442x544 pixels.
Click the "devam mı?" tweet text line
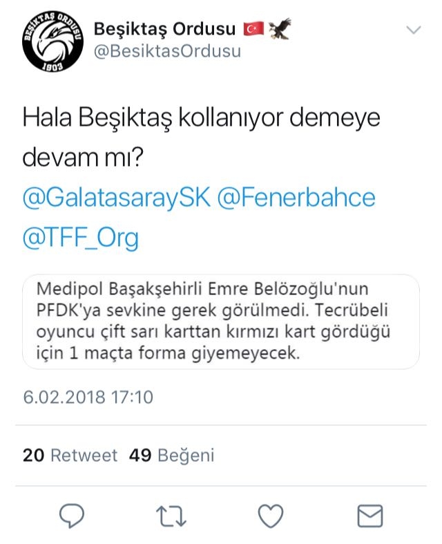tap(83, 156)
